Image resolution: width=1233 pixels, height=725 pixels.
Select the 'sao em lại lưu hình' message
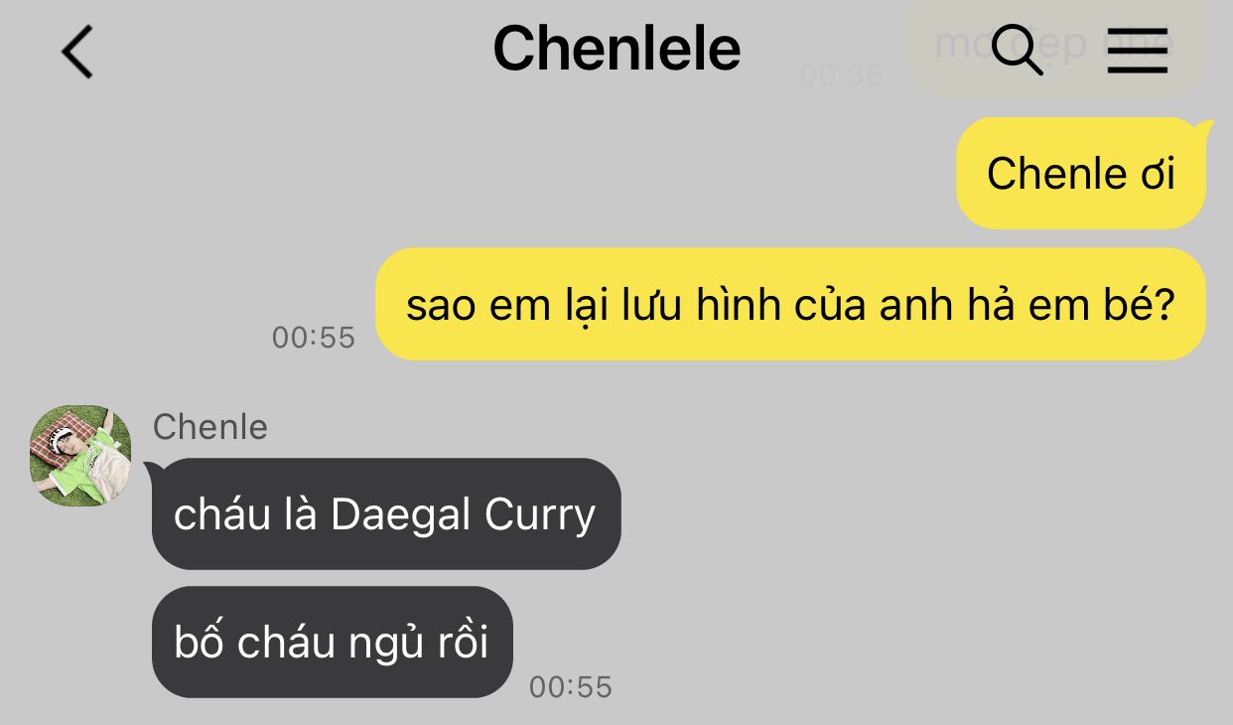[x=790, y=305]
